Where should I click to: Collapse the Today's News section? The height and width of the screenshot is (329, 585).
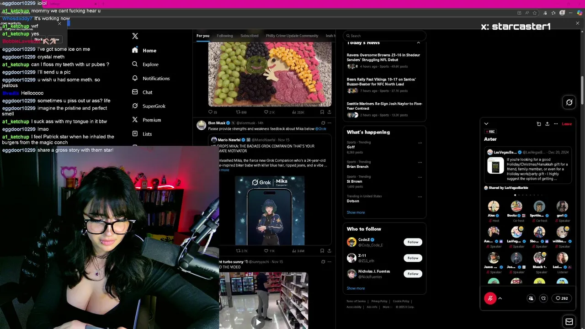418,42
